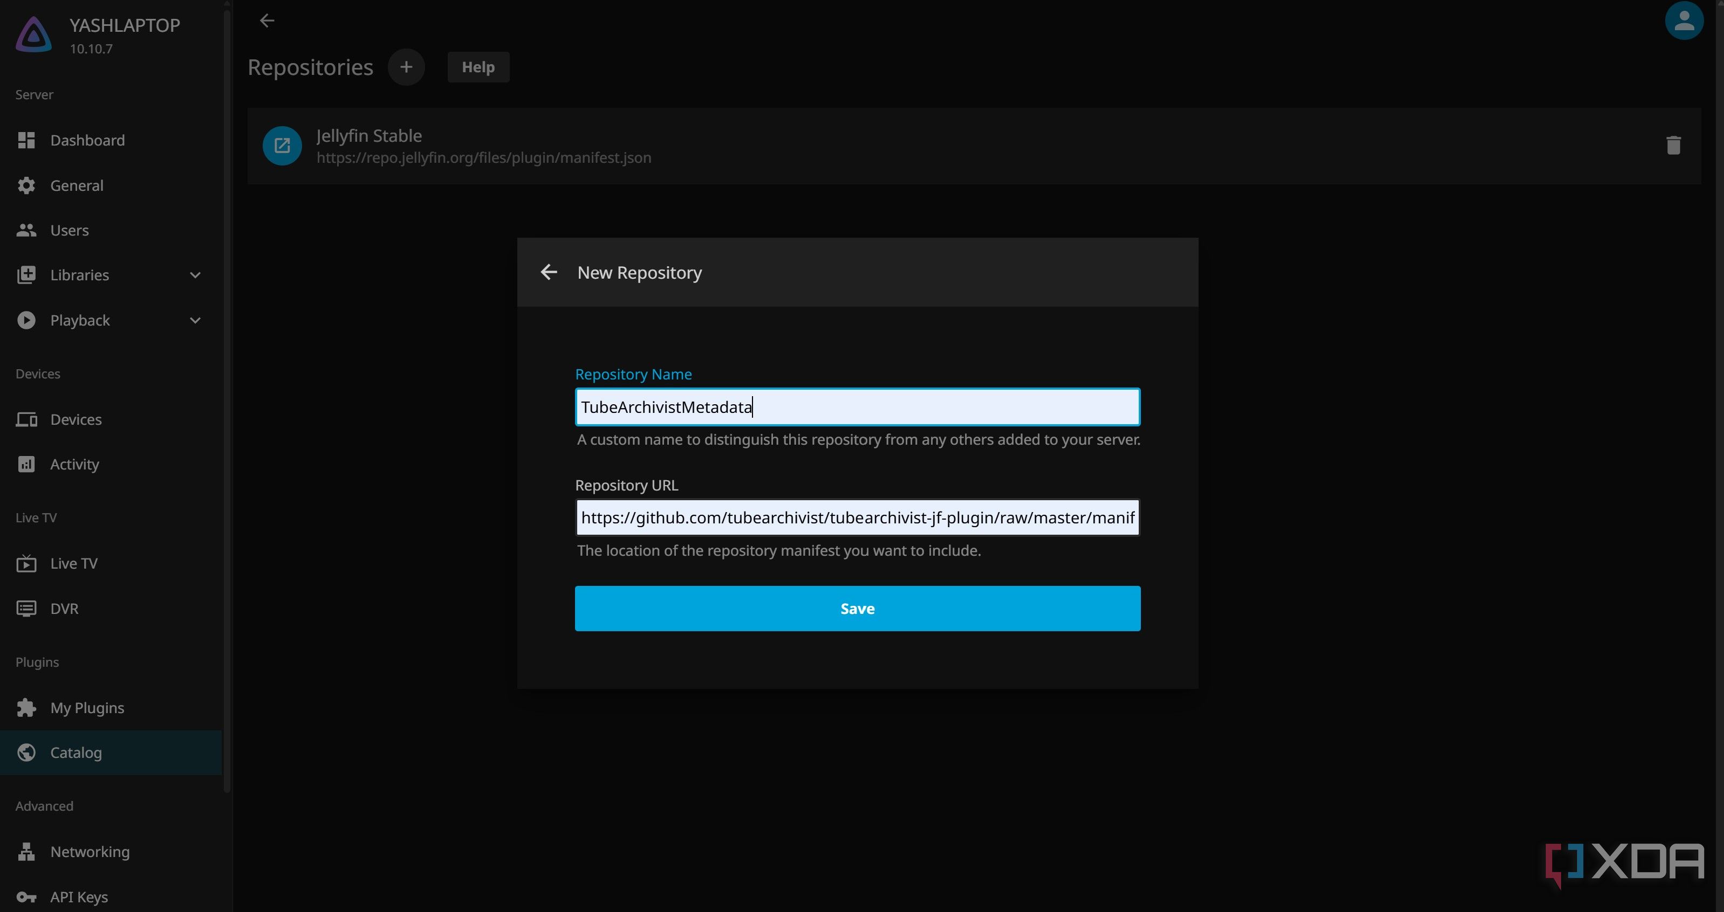Close New Repository dialog via back arrow

point(548,272)
